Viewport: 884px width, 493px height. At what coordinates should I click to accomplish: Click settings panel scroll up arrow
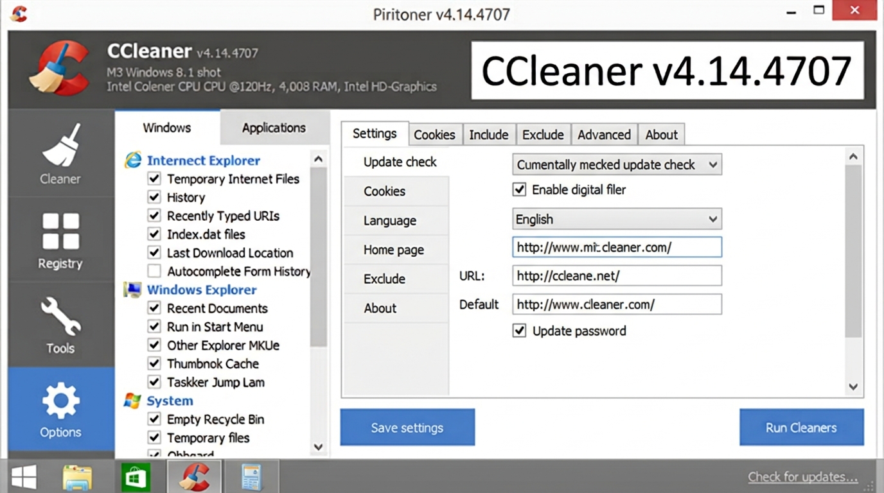(x=853, y=156)
